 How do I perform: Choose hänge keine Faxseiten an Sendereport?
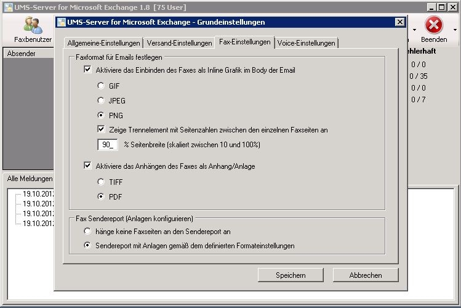click(x=87, y=231)
